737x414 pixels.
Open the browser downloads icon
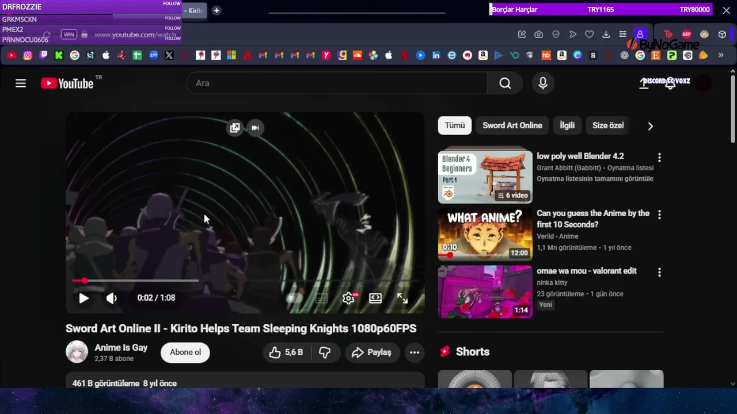(606, 34)
